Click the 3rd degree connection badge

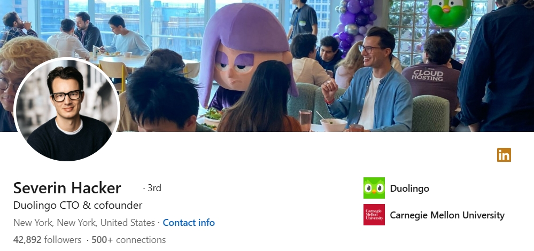click(x=152, y=188)
